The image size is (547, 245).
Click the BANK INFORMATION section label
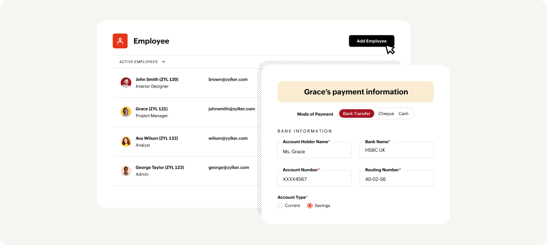point(305,131)
